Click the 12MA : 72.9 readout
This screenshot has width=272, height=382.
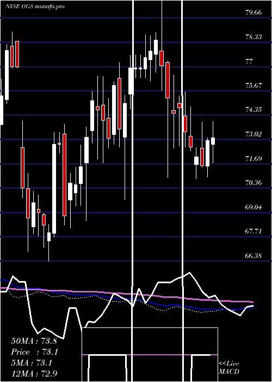click(34, 373)
